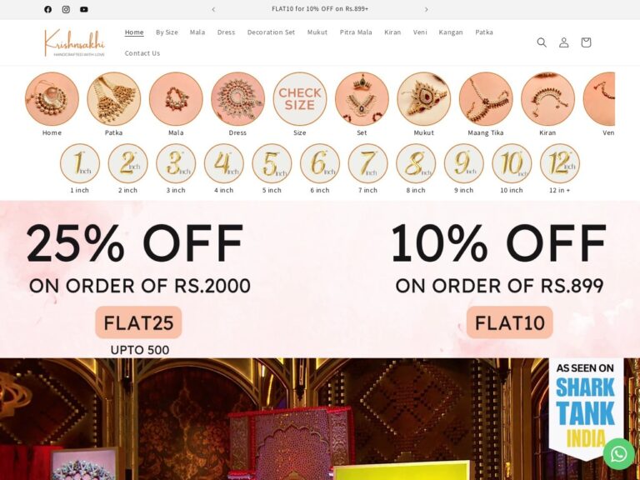Open the Pitra Mala menu link
The image size is (640, 480).
(x=356, y=32)
